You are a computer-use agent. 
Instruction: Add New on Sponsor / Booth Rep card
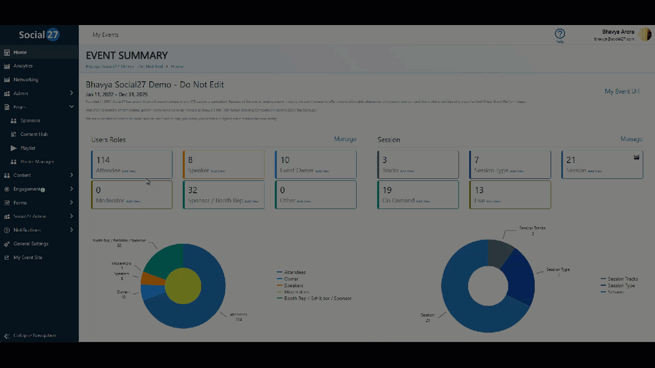click(252, 201)
